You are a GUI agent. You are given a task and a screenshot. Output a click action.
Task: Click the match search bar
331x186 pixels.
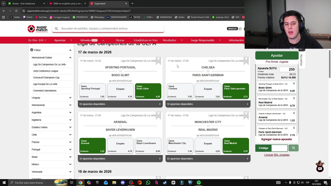(x=108, y=29)
